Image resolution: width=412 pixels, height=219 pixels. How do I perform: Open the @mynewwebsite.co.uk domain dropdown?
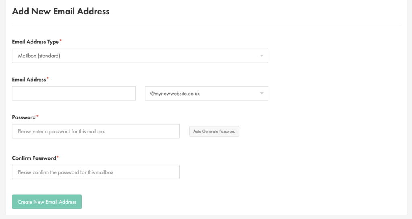click(x=206, y=93)
